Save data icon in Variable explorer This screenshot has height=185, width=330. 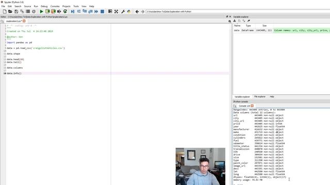pyautogui.click(x=239, y=21)
